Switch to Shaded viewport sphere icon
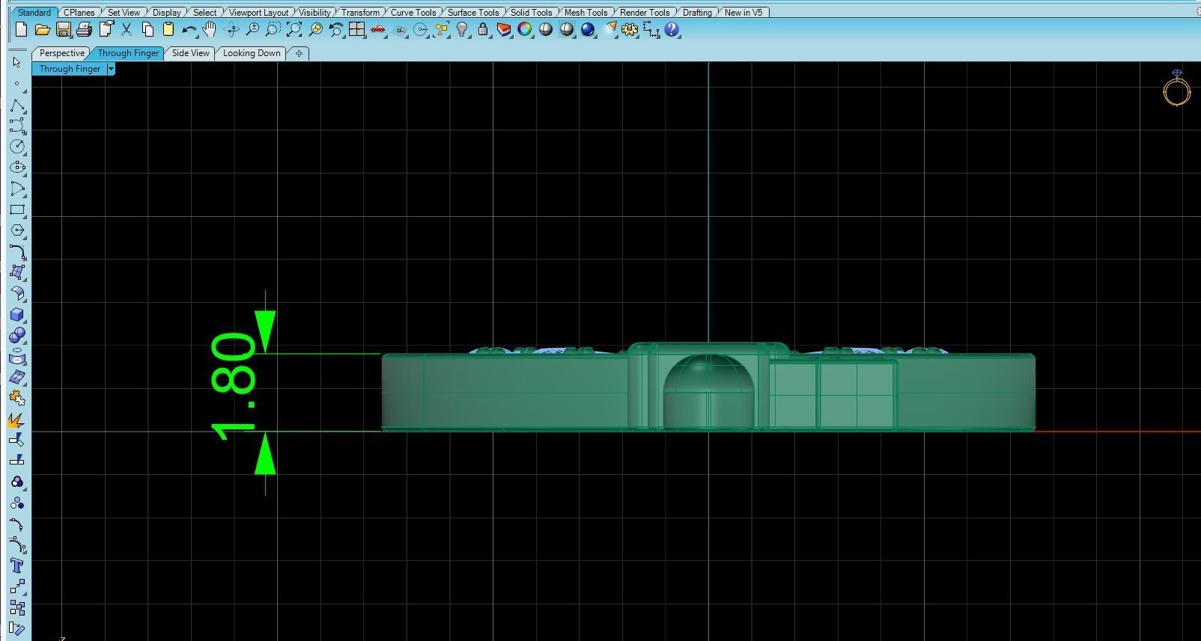 [x=546, y=30]
